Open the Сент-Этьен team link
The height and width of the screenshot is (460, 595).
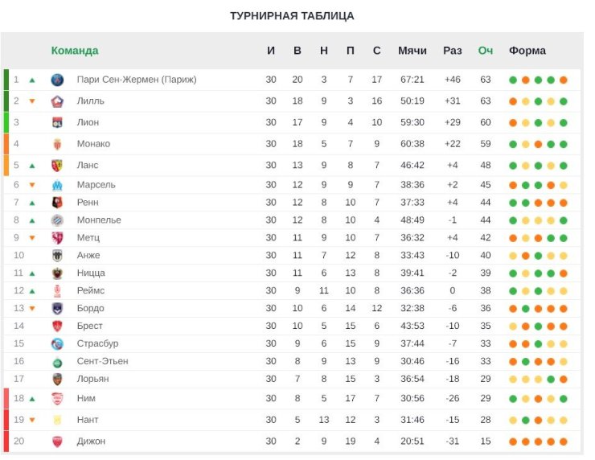pos(102,361)
